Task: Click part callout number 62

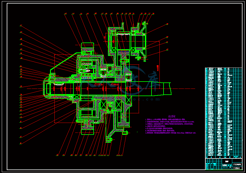Action: pyautogui.click(x=167, y=50)
